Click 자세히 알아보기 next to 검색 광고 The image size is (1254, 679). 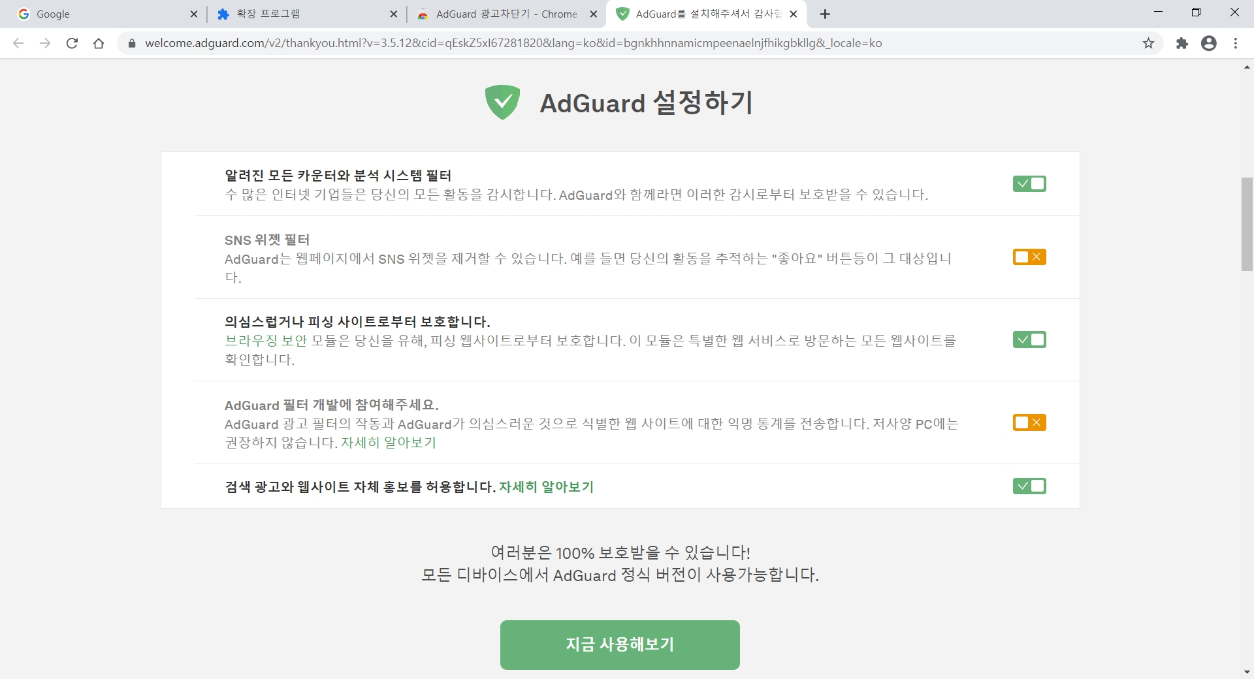(547, 487)
